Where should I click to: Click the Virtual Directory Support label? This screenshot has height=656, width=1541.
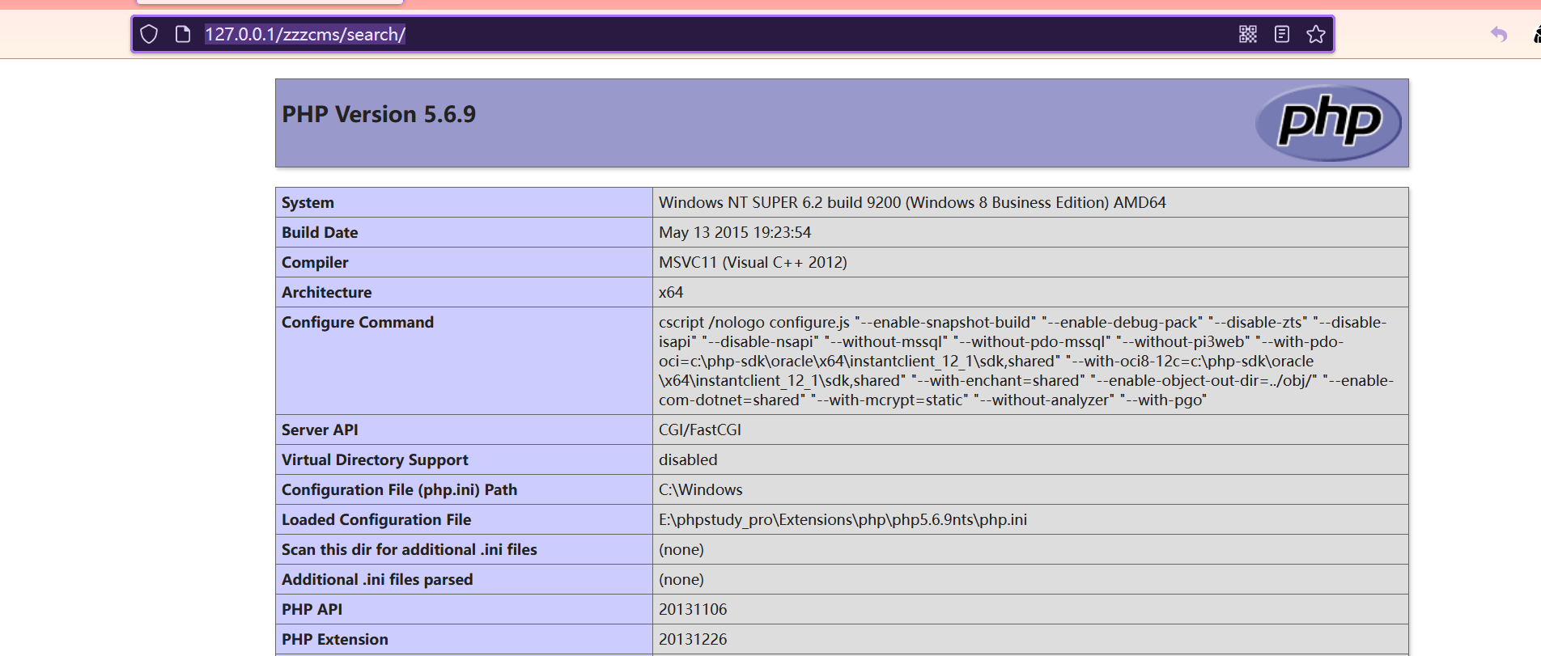tap(375, 459)
